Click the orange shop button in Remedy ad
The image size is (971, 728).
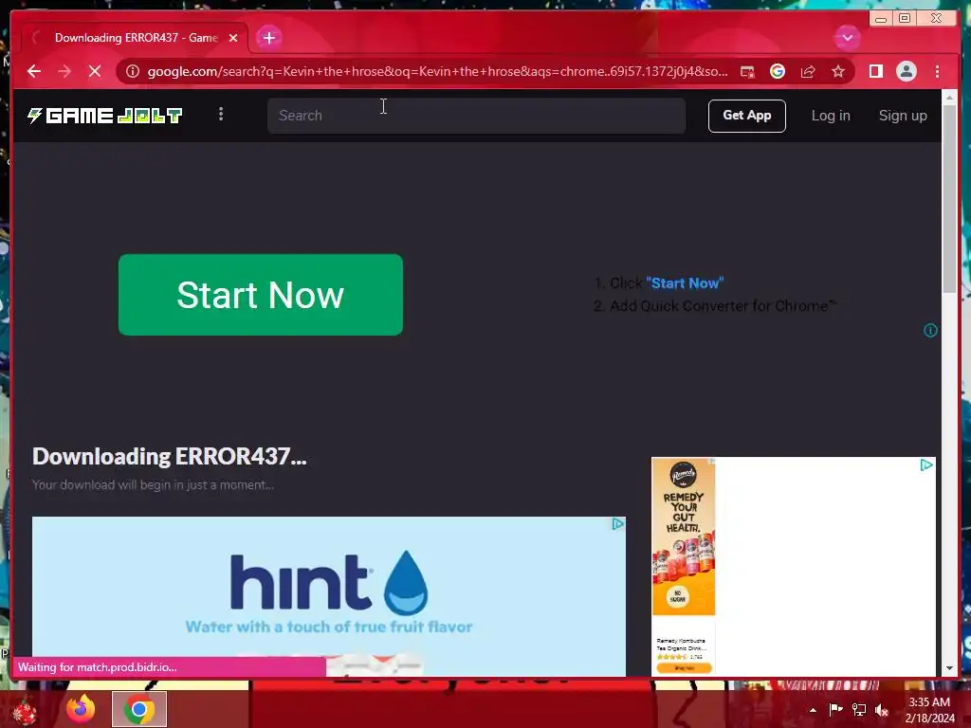tap(684, 668)
